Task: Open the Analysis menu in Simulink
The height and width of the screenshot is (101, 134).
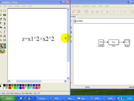Action: click(x=86, y=6)
